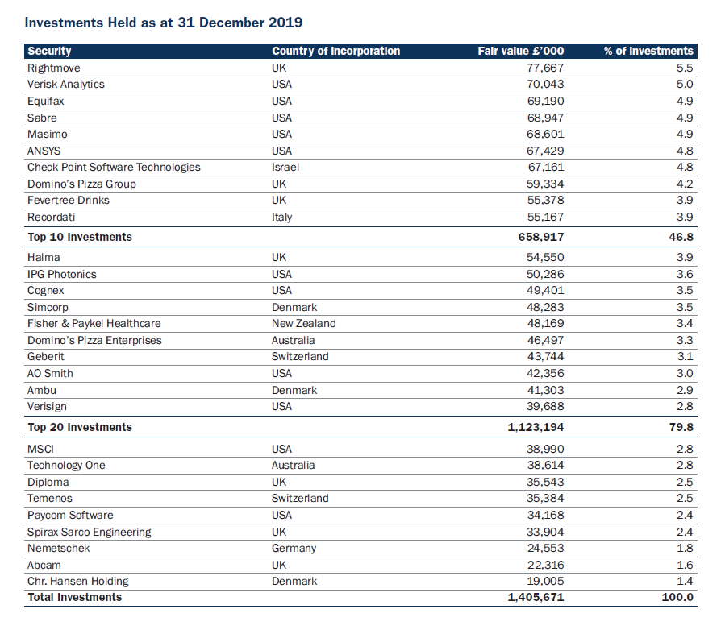Select the 'Sabre' security name
The height and width of the screenshot is (630, 721).
[x=42, y=118]
